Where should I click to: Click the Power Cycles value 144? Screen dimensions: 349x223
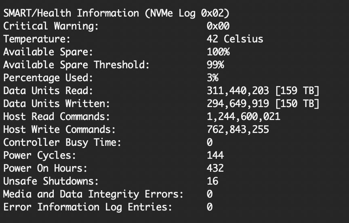pyautogui.click(x=215, y=156)
